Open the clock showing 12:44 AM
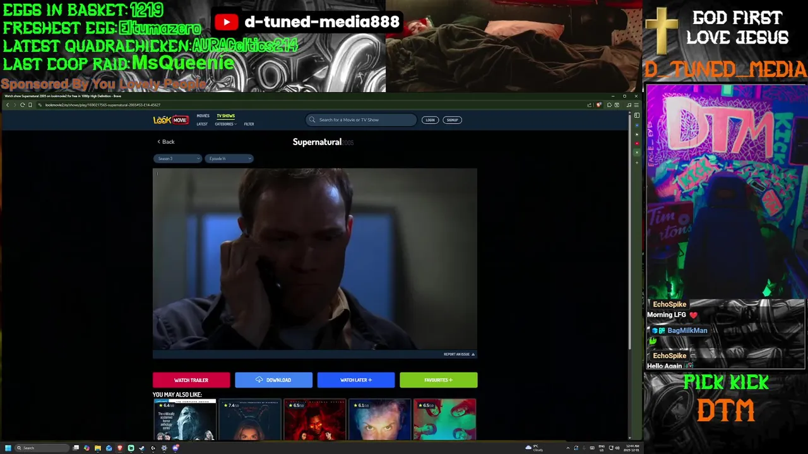808x454 pixels. (631, 448)
